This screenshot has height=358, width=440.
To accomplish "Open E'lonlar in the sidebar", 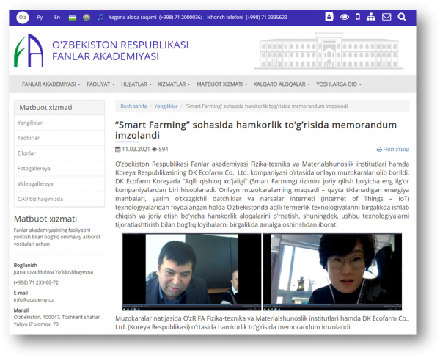I will (x=59, y=153).
